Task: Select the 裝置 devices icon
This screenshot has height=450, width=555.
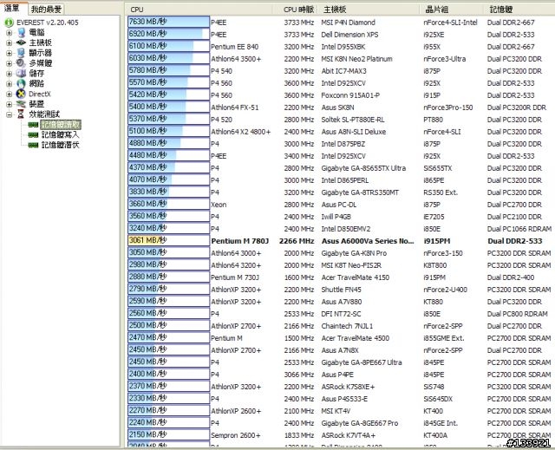Action: click(x=21, y=104)
